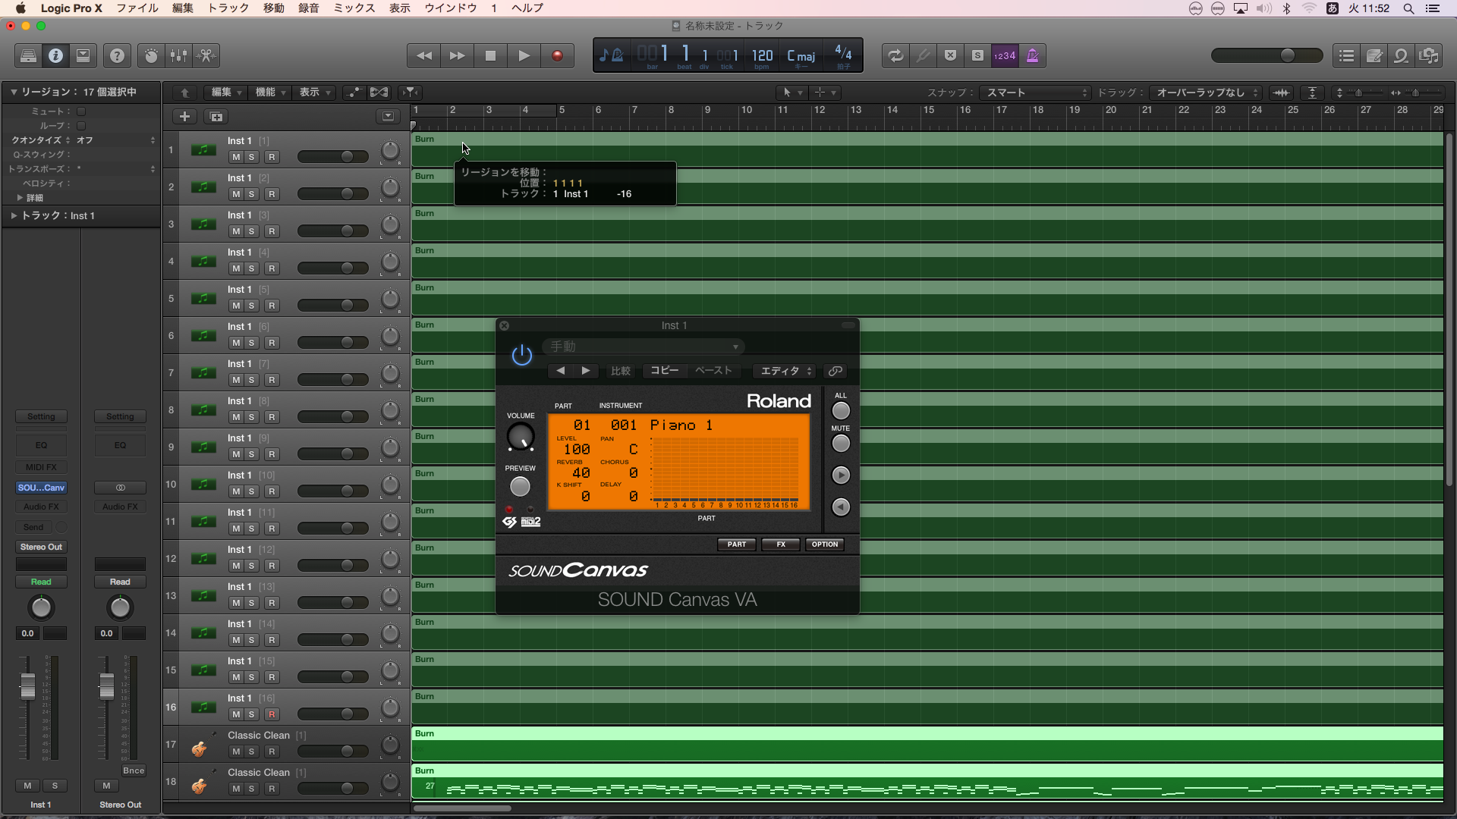The image size is (1457, 819).
Task: Toggle the plugin power bypass button
Action: coord(522,355)
